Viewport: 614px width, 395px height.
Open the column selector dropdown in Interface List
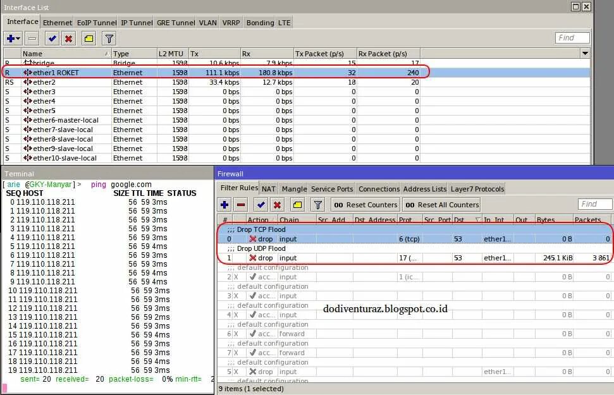click(x=585, y=53)
